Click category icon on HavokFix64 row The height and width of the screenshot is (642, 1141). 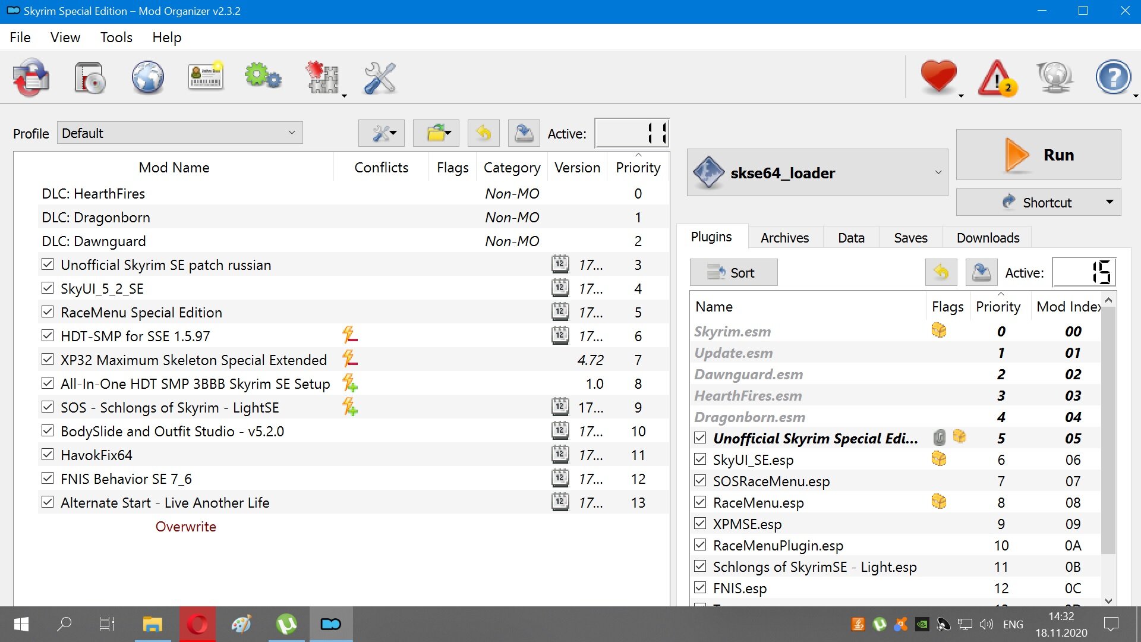click(x=560, y=454)
